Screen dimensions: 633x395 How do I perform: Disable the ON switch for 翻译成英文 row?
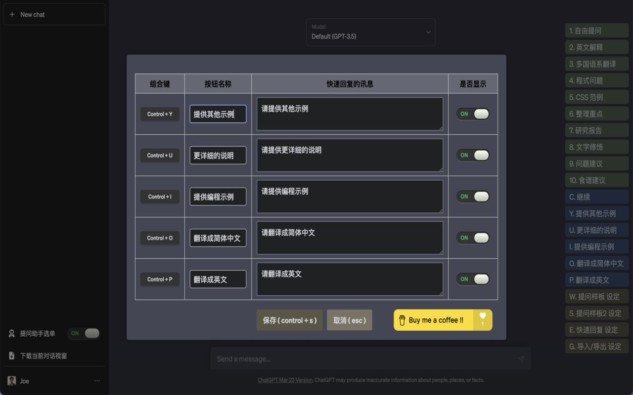(x=473, y=279)
